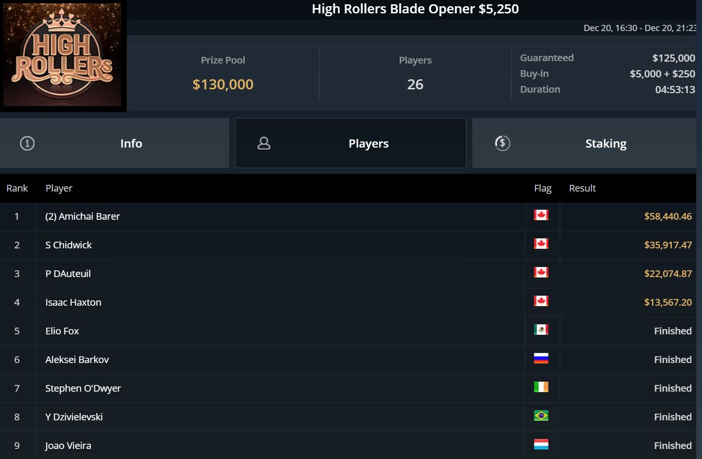Click Ireland flag beside Stephen O'Dwyer
702x459 pixels.
point(541,387)
